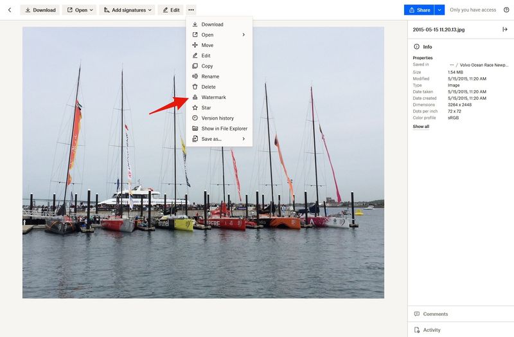Click the back arrow icon

(x=10, y=10)
